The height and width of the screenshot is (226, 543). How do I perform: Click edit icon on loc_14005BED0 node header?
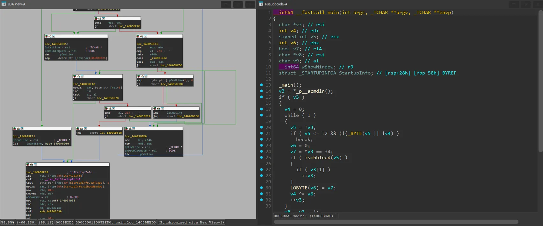pyautogui.click(x=130, y=129)
